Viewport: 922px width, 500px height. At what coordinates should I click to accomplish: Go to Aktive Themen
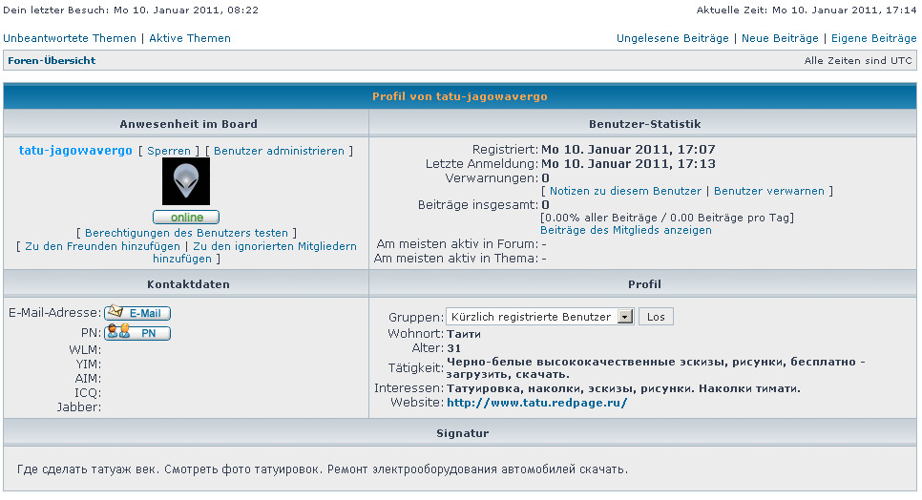click(190, 38)
